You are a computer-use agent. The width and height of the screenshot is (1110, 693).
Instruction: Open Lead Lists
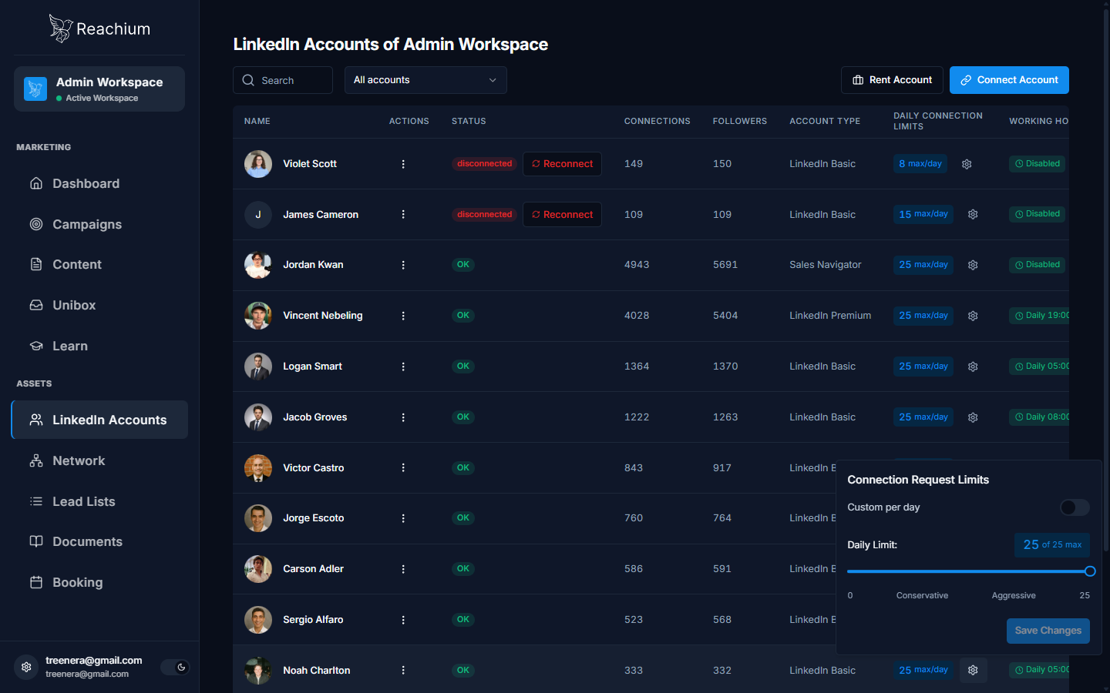click(99, 501)
